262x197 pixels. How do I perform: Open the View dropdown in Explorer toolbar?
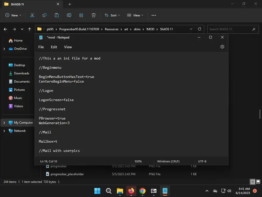tap(135, 15)
